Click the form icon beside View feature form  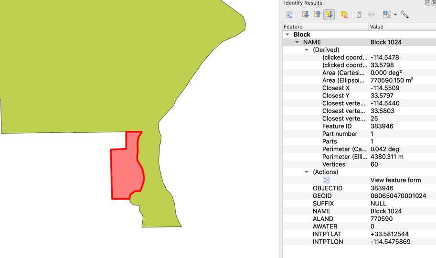(x=326, y=180)
